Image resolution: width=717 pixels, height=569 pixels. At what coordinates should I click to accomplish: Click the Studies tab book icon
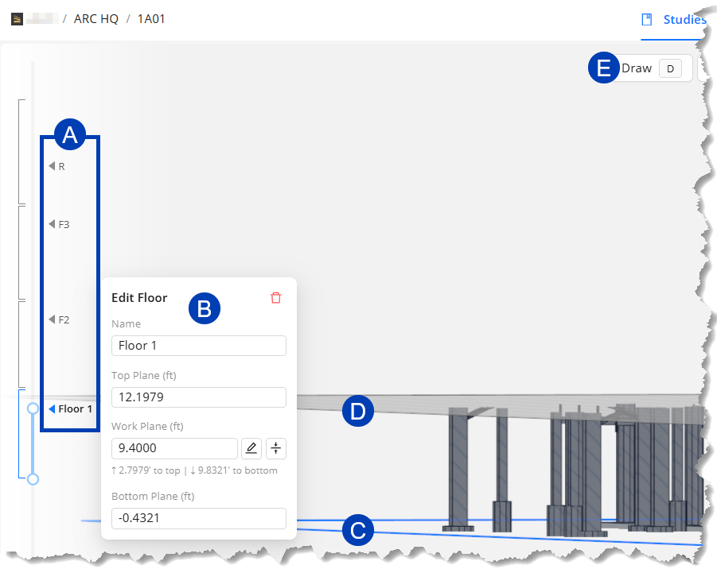tap(647, 20)
